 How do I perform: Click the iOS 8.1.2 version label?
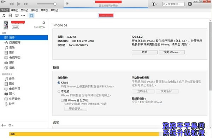(x=137, y=37)
